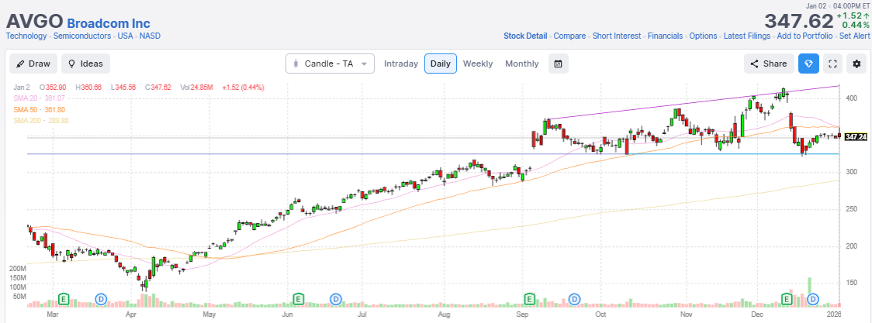The image size is (872, 323).
Task: Open the Technology sector link
Action: pyautogui.click(x=26, y=36)
